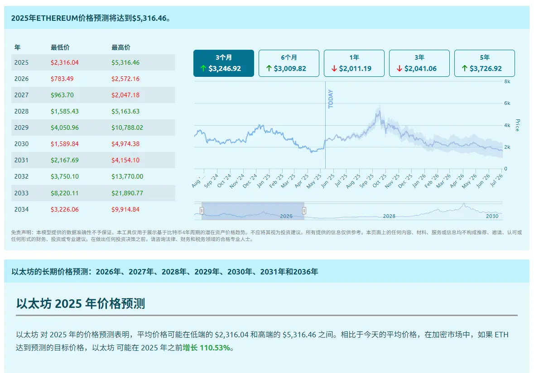Click the 2028 label in chart navigator

click(x=389, y=216)
